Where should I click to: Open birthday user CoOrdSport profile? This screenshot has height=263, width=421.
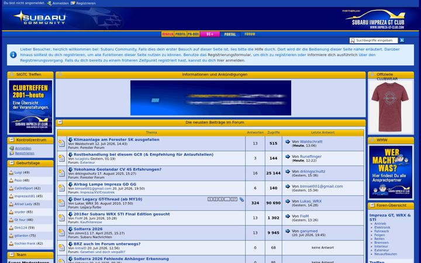[x=23, y=188]
